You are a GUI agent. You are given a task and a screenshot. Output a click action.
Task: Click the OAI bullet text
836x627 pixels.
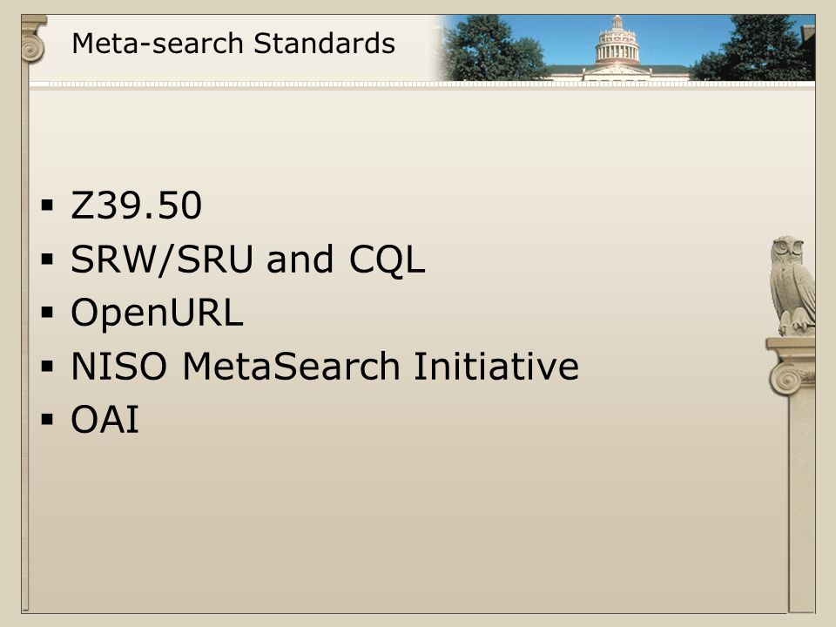pos(105,420)
